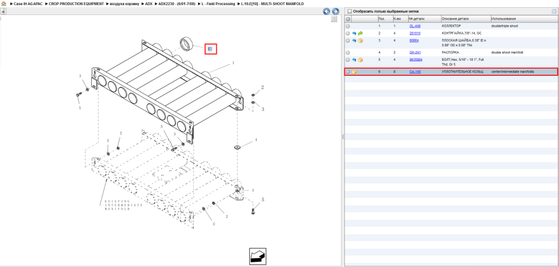Navigate to the next diagram with the right arrow
The width and height of the screenshot is (559, 267).
point(335,11)
